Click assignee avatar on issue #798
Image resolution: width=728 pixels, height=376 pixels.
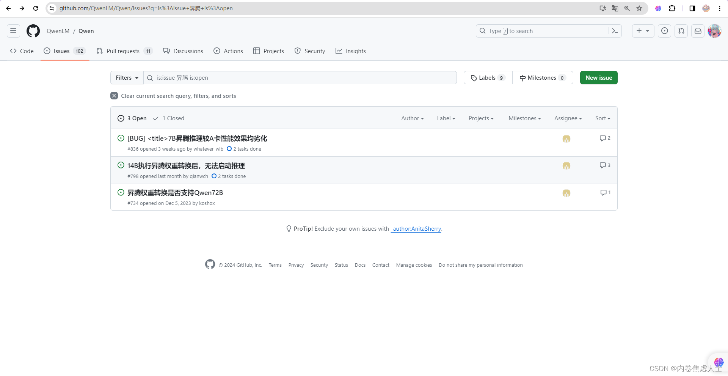click(566, 166)
